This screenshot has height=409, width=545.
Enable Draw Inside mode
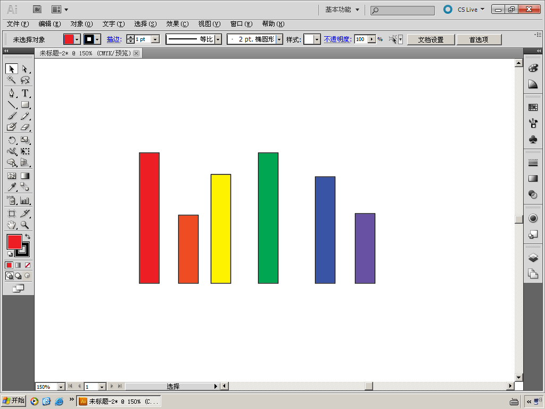[27, 276]
